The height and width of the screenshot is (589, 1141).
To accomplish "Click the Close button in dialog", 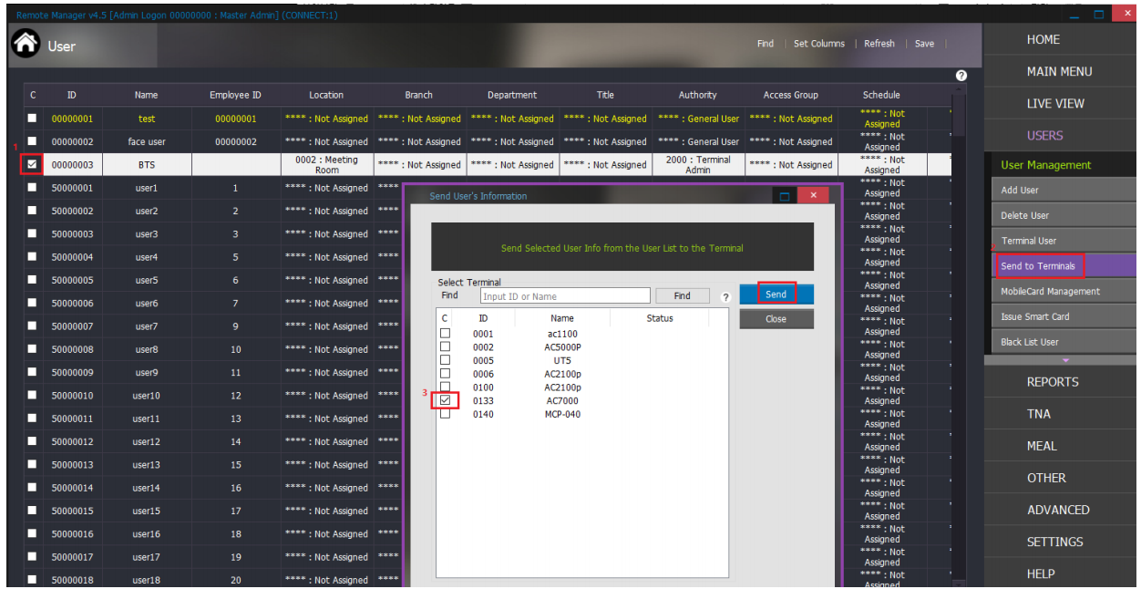I will coord(776,319).
